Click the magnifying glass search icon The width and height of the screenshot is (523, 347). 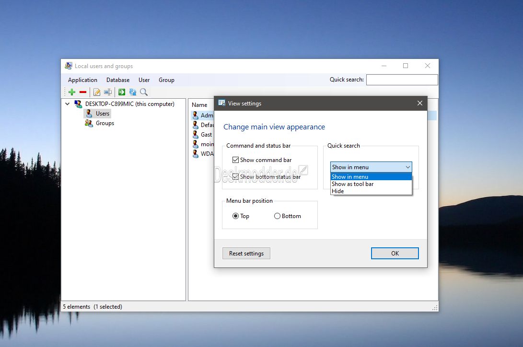pos(144,92)
